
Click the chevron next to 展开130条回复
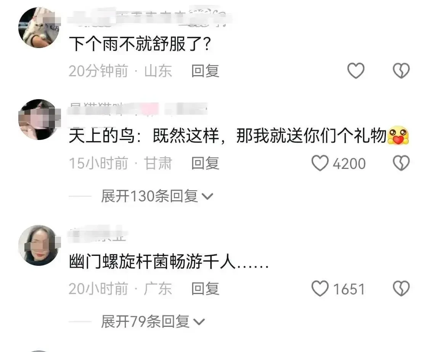coord(207,196)
